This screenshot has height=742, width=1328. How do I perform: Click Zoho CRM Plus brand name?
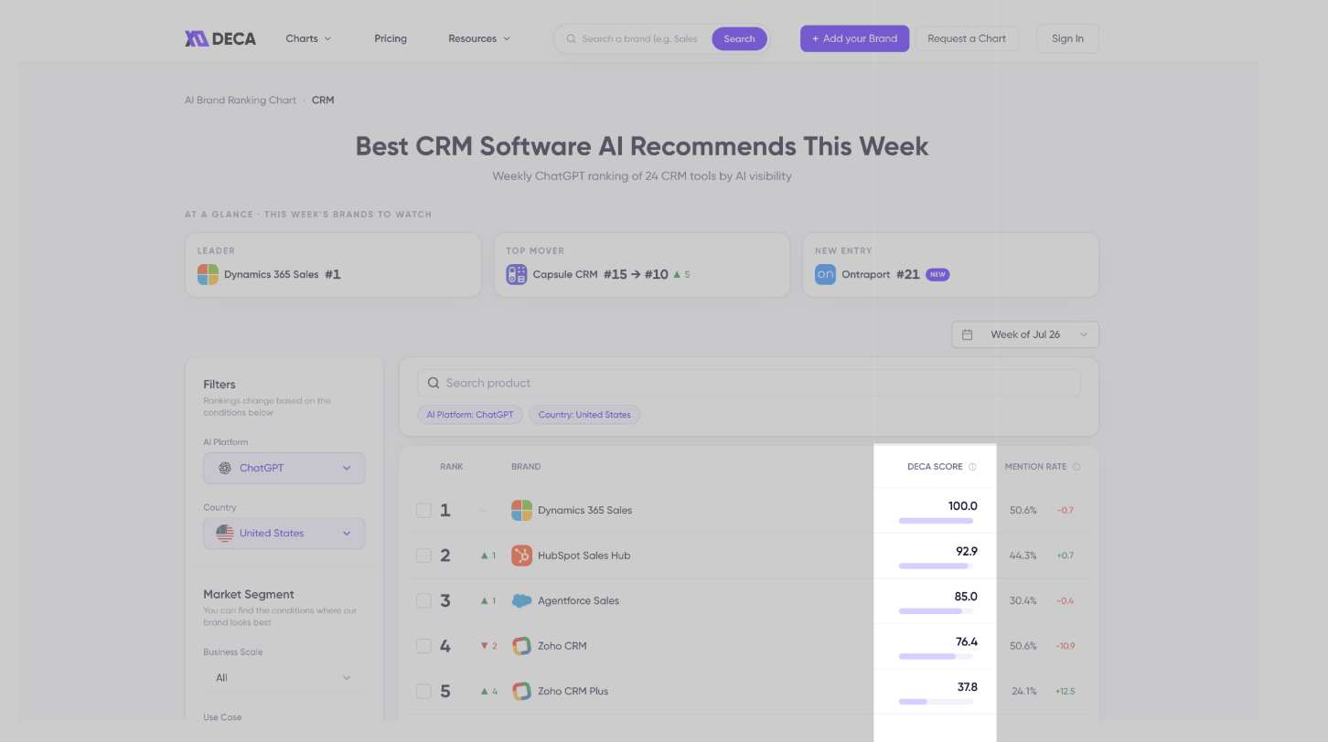coord(573,691)
